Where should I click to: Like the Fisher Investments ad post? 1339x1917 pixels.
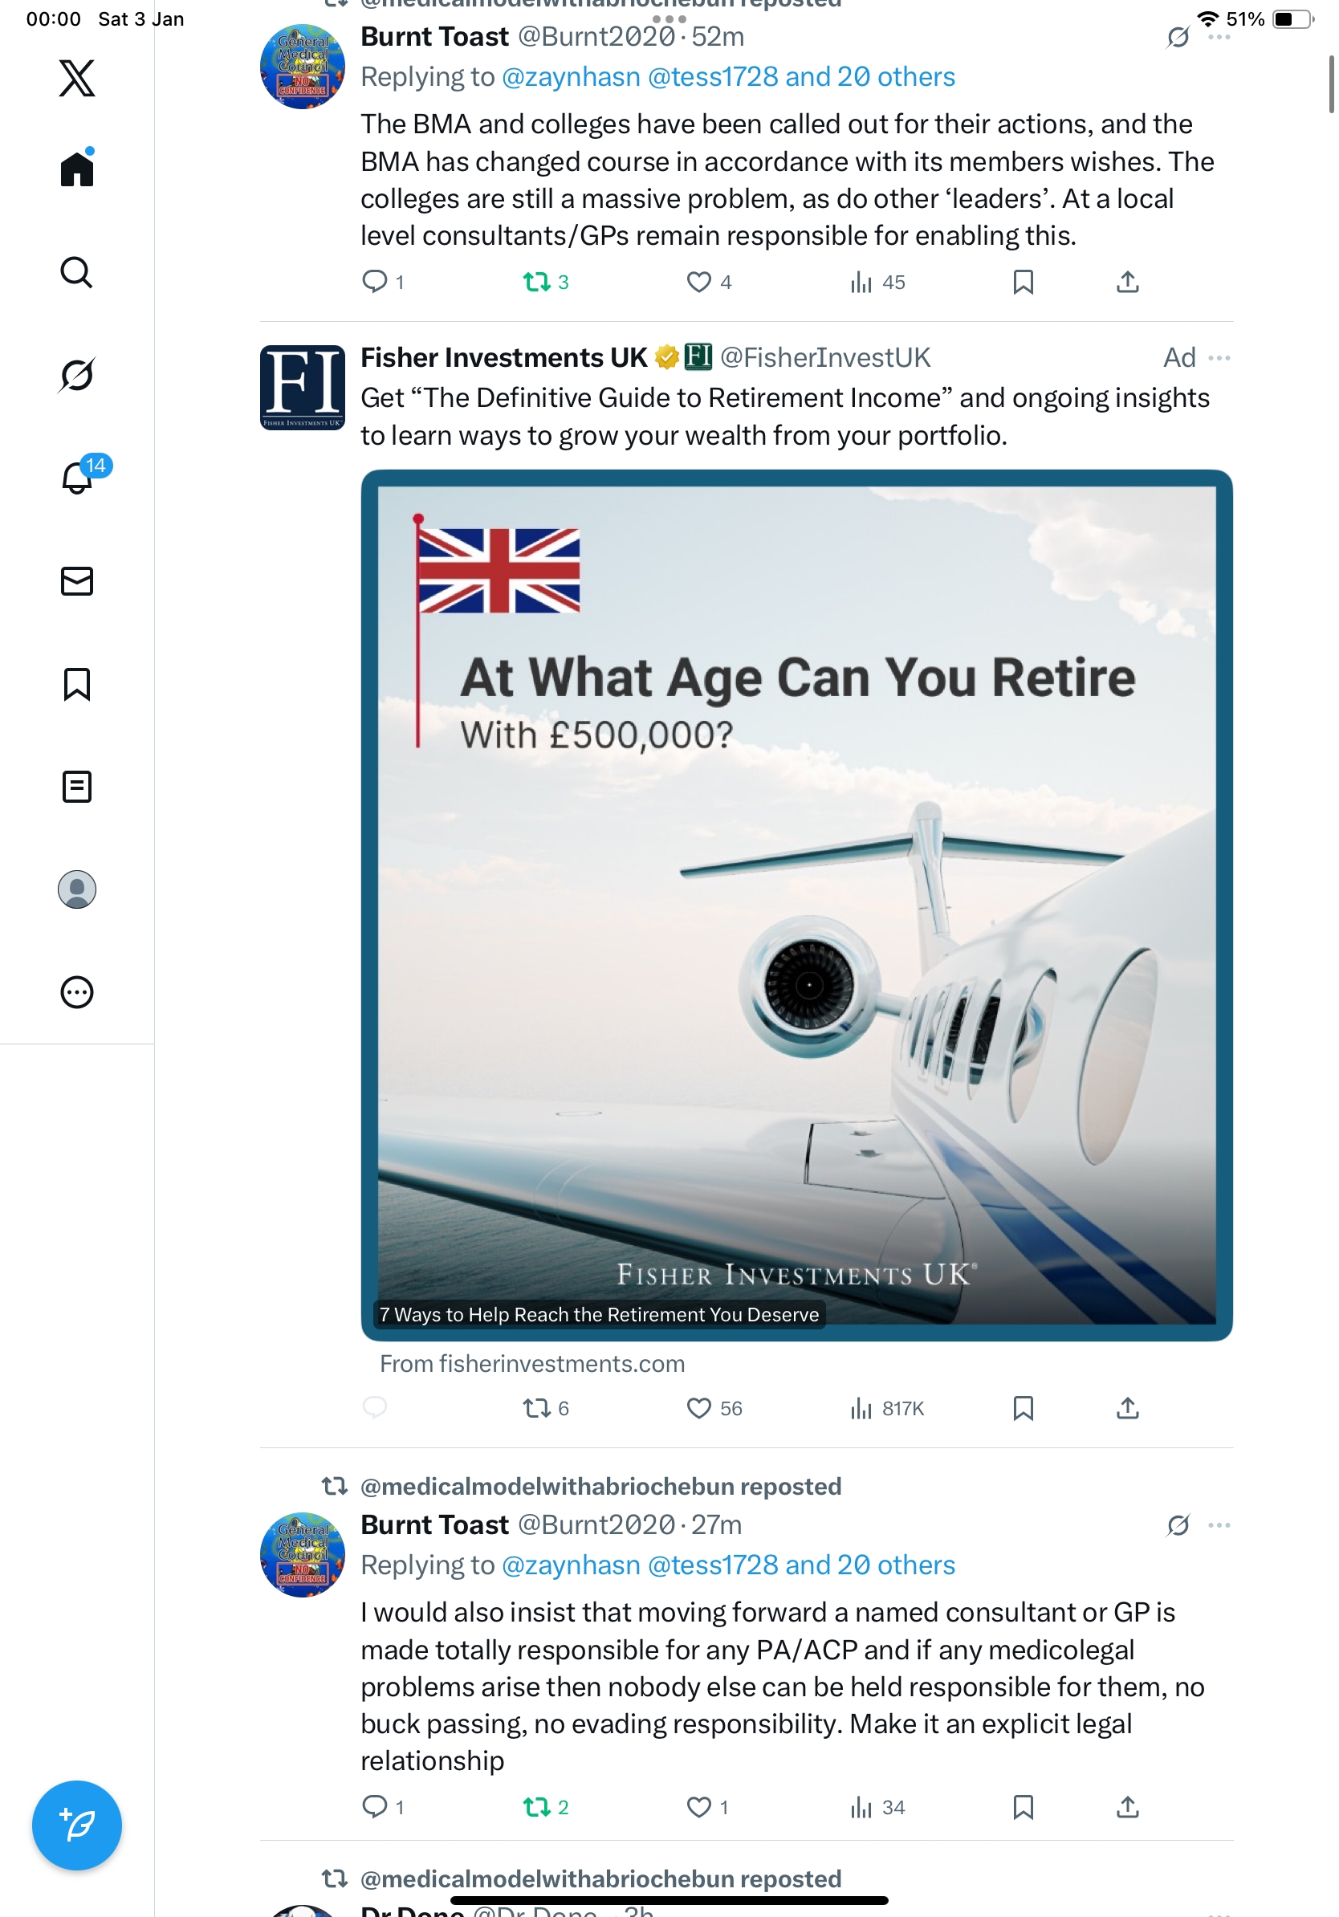click(x=698, y=1409)
